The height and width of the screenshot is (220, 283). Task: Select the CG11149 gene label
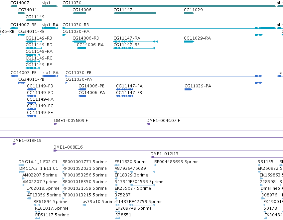tap(35, 17)
